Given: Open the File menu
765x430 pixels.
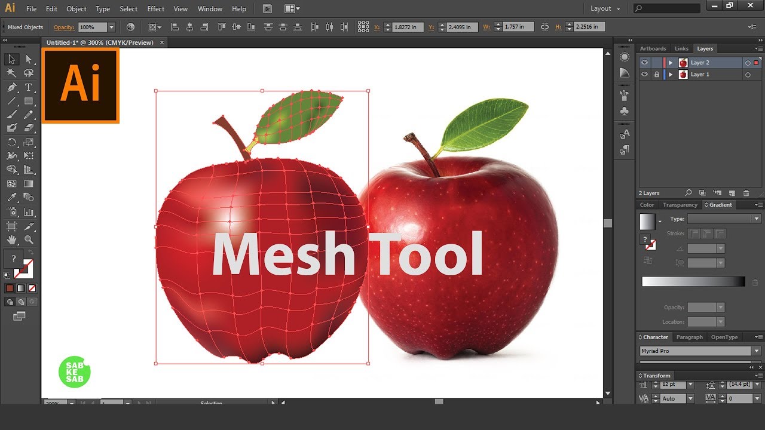Looking at the screenshot, I should [31, 9].
